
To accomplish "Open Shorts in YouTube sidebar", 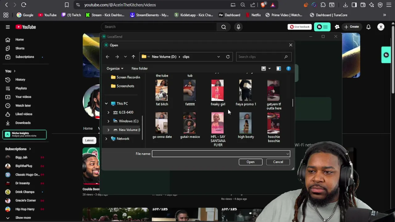I will click(x=20, y=48).
